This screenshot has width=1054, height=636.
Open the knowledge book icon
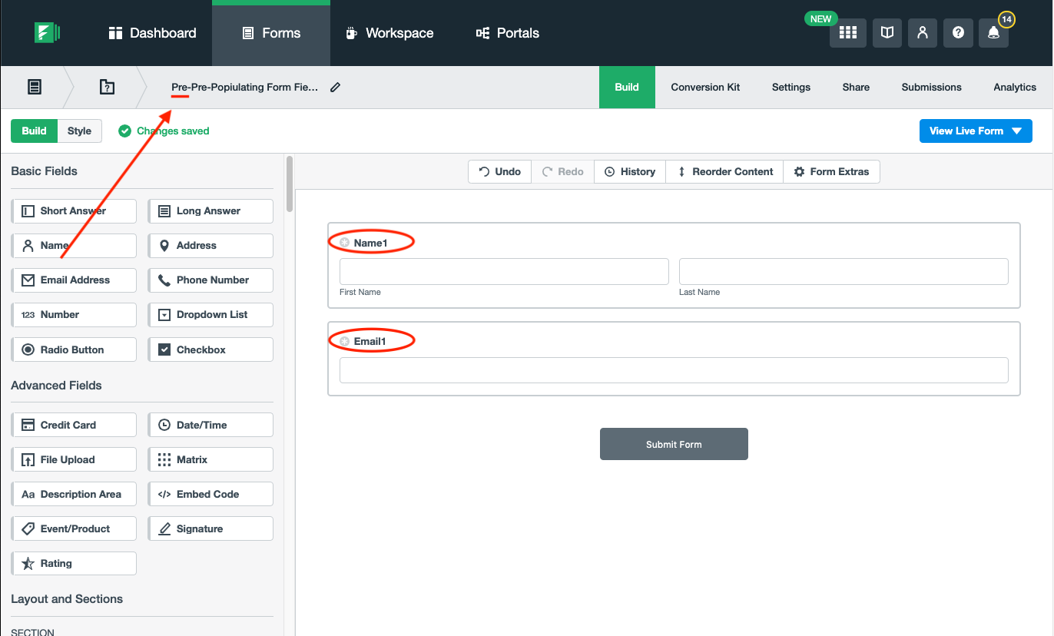tap(887, 33)
